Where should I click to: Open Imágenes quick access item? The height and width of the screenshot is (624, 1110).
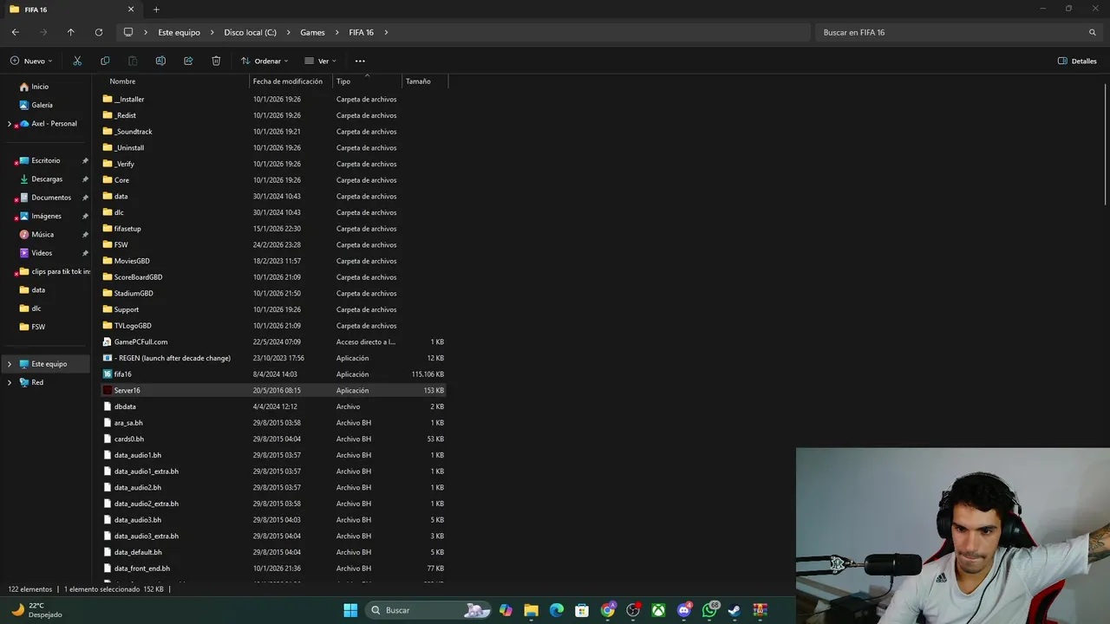47,217
